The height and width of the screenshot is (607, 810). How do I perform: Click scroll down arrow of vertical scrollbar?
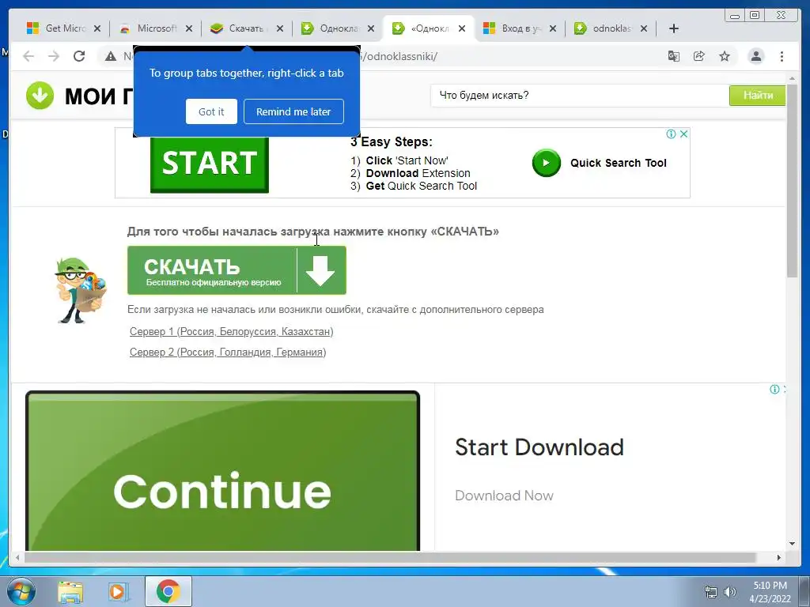(x=792, y=544)
